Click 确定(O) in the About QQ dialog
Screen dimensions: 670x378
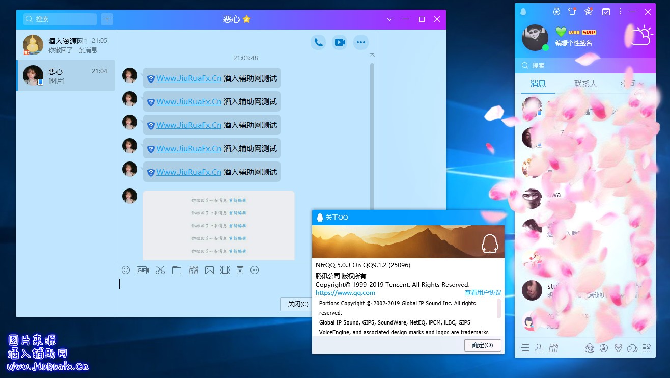(x=483, y=345)
